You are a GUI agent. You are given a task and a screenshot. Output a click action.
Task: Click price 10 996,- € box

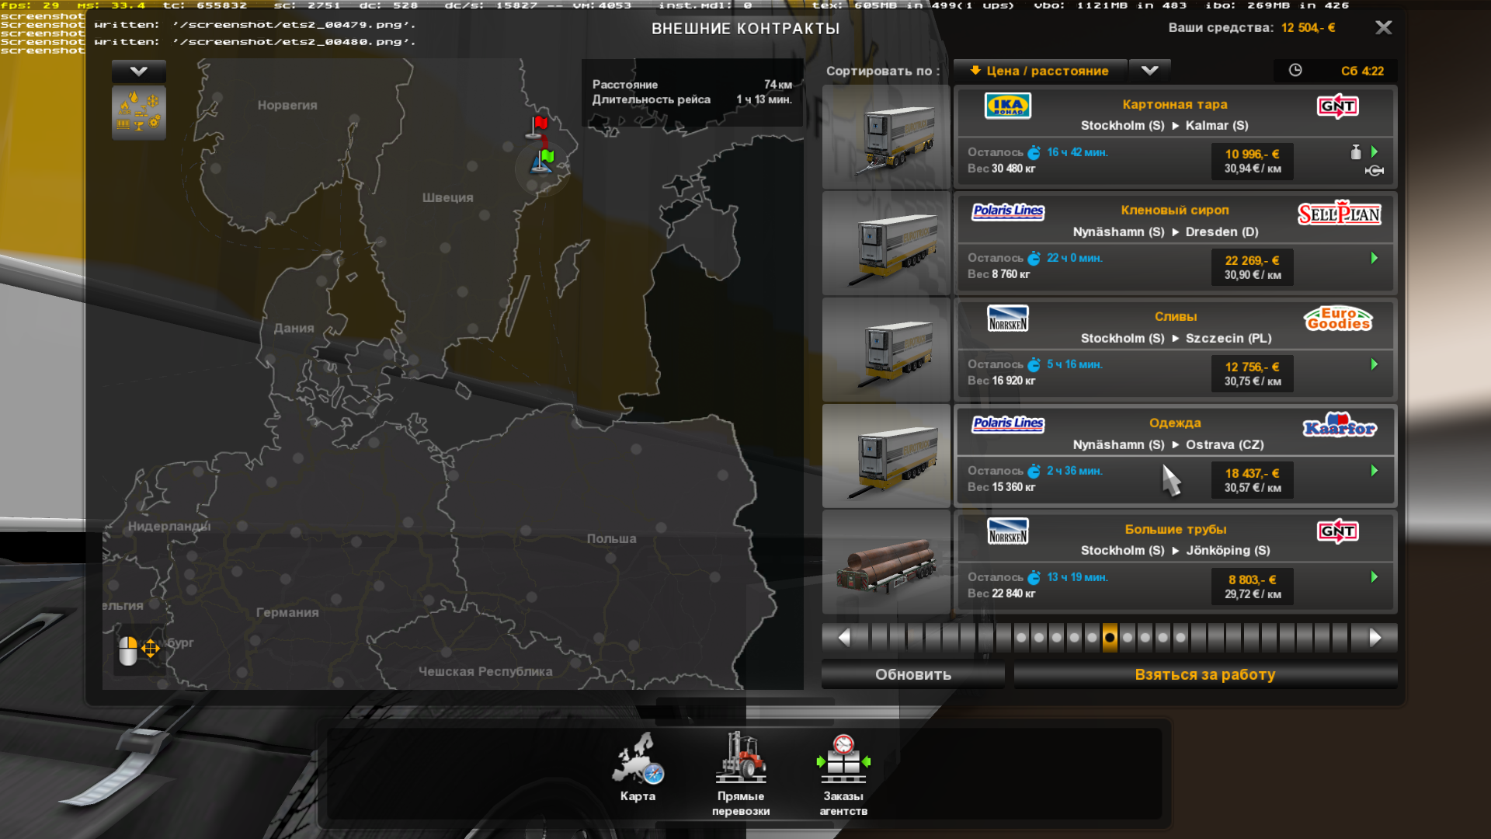coord(1253,161)
